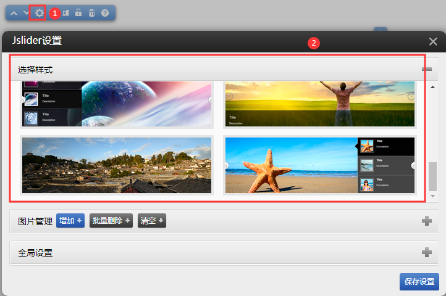446x296 pixels.
Task: Open the 清空 dropdown button
Action: [152, 221]
